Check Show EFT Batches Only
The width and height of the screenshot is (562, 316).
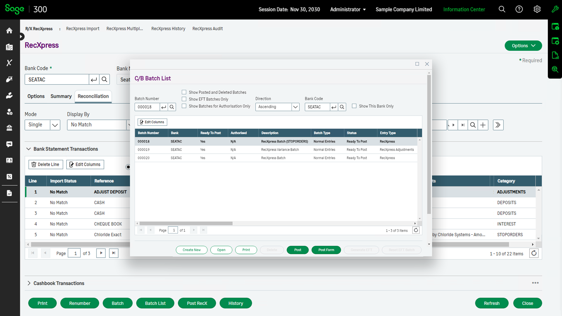(x=184, y=99)
